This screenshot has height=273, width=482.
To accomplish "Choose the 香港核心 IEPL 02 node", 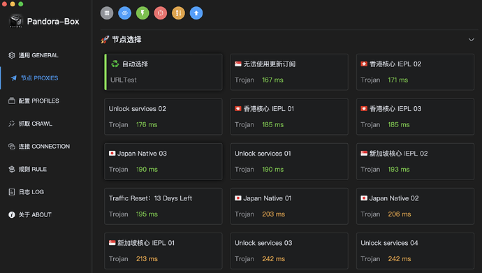I will pos(416,72).
